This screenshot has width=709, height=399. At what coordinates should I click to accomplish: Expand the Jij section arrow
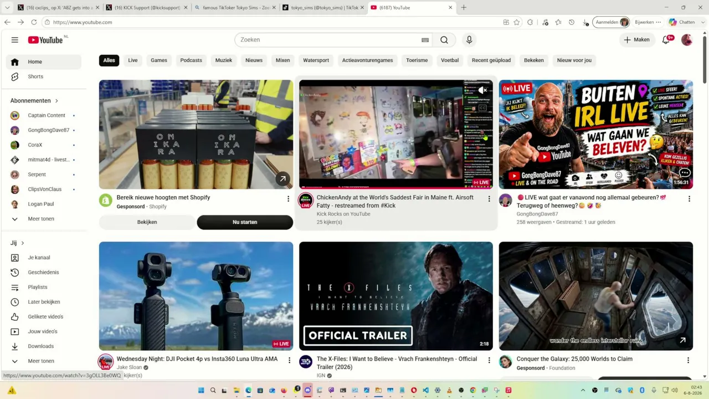pyautogui.click(x=23, y=243)
